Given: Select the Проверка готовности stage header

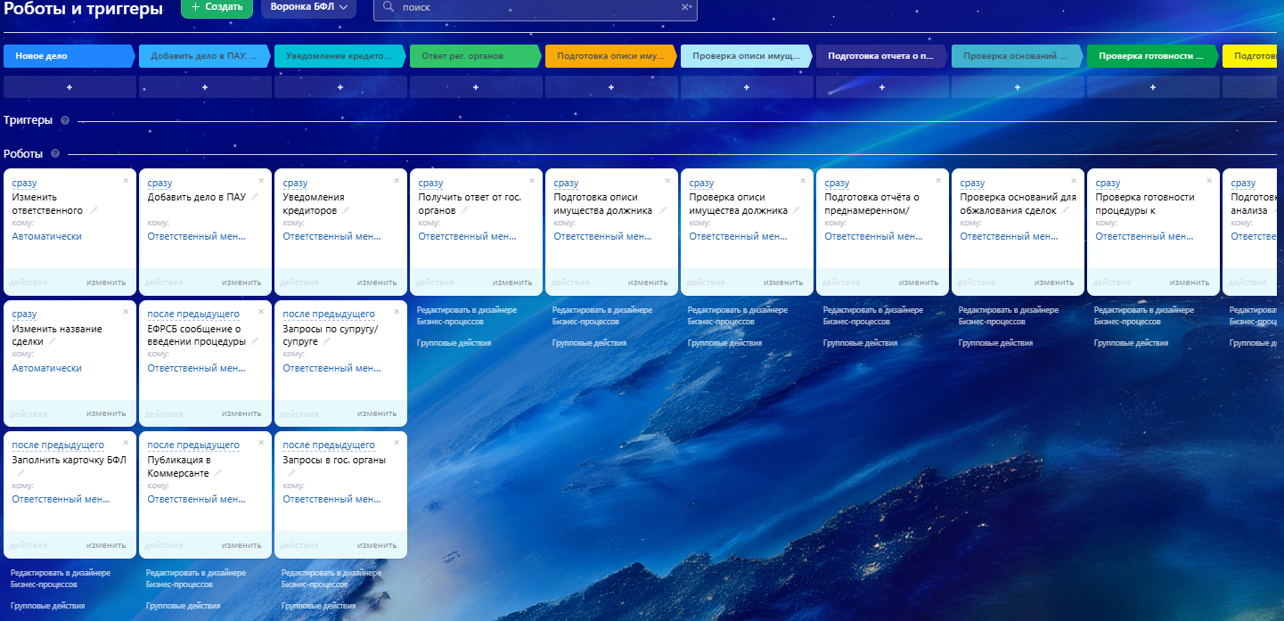Looking at the screenshot, I should (1152, 56).
